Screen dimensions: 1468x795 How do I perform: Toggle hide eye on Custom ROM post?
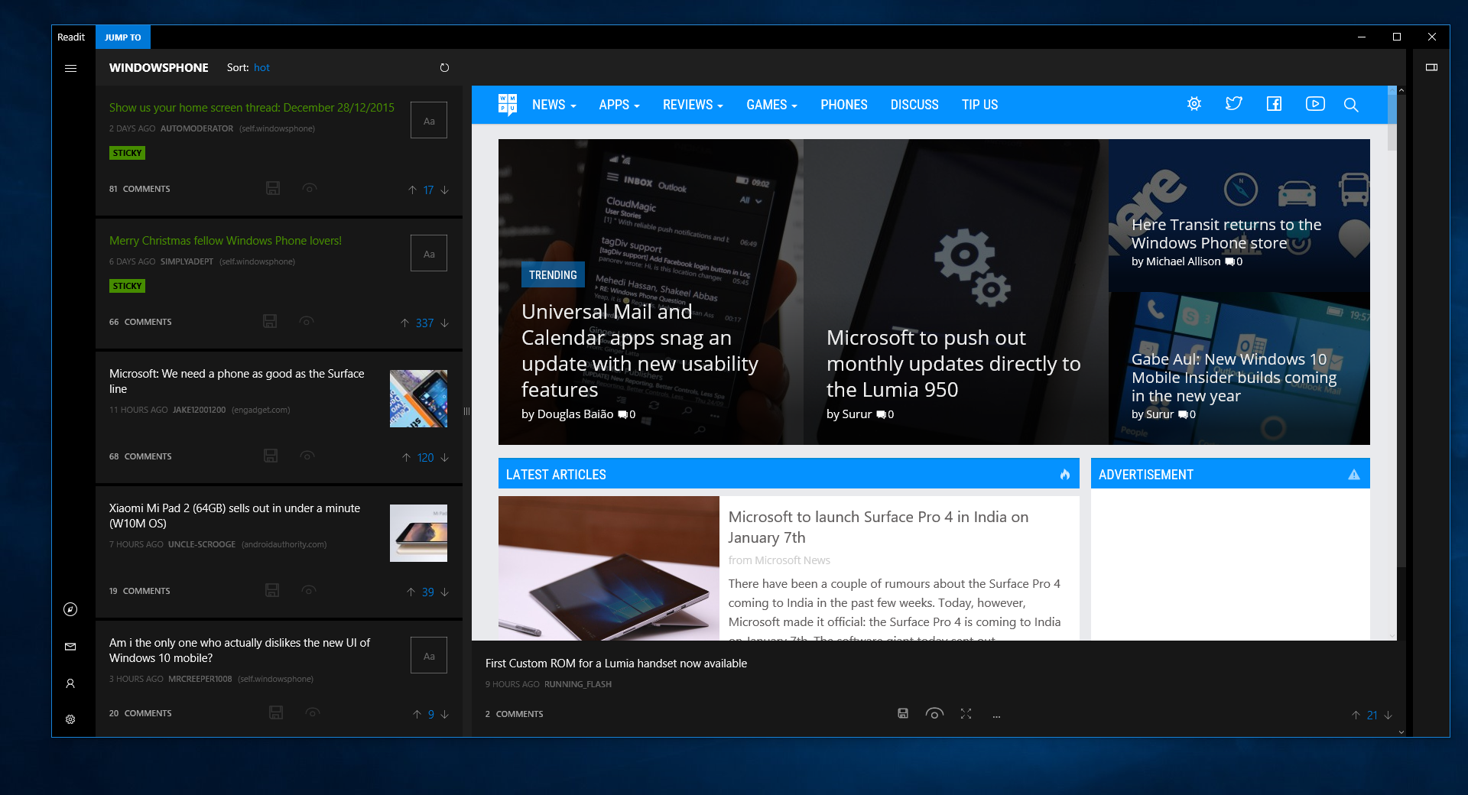934,713
